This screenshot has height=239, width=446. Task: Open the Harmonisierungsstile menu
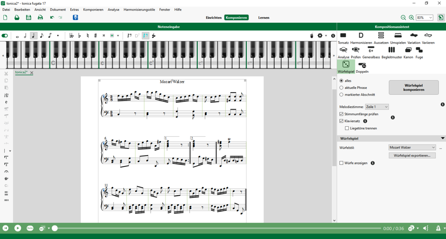(x=139, y=10)
